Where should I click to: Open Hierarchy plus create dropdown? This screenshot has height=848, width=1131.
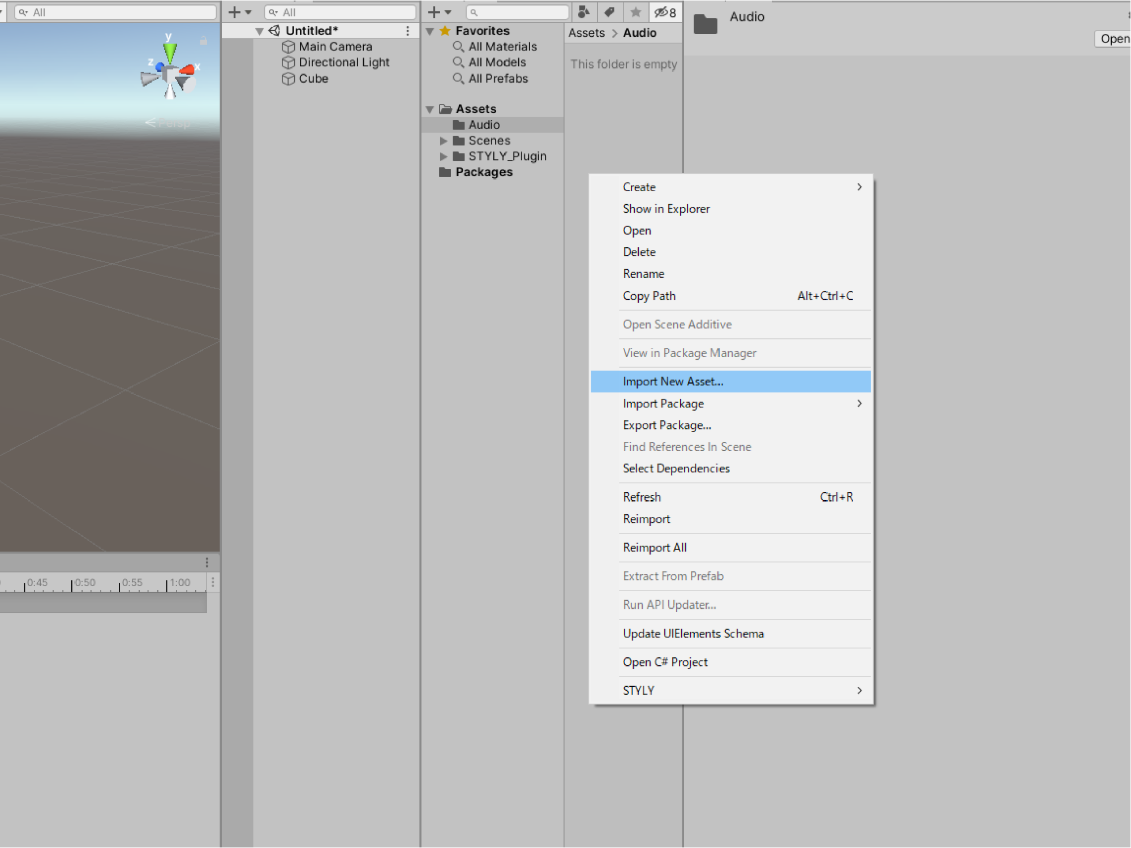tap(239, 12)
